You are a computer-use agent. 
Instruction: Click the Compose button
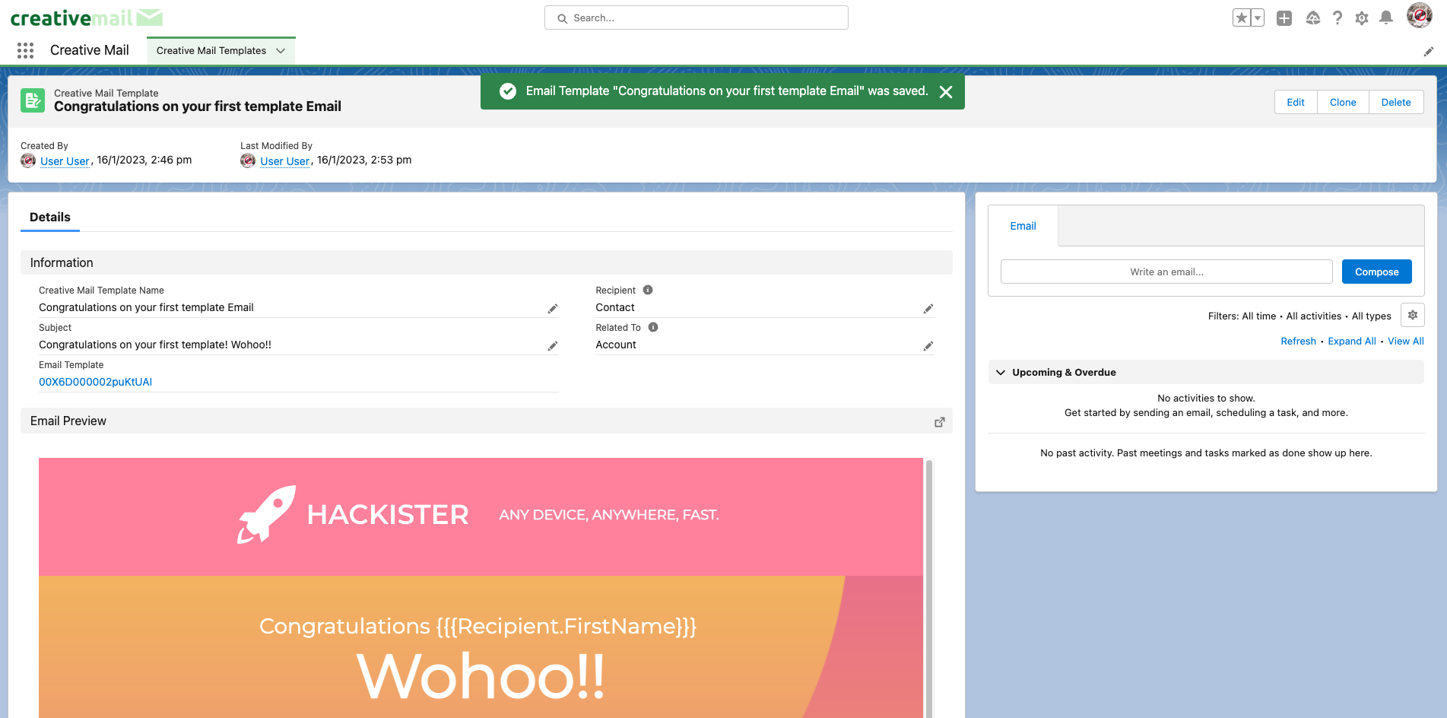point(1376,272)
